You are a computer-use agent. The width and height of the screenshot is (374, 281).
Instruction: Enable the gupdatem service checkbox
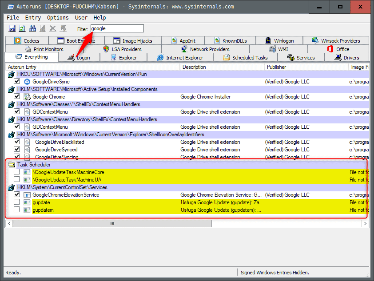(x=17, y=210)
